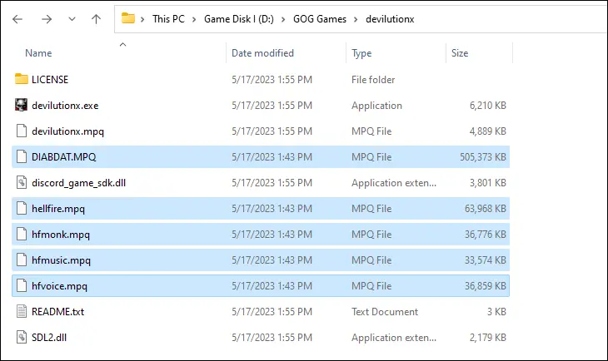Select the hfvoice.mpq file name
The width and height of the screenshot is (608, 361).
(60, 286)
